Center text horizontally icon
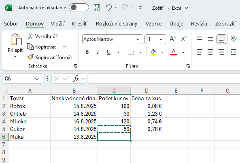The height and width of the screenshot is (163, 240). 210,52
